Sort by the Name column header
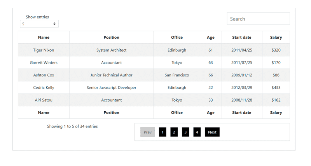This screenshot has width=311, height=166. tap(44, 37)
